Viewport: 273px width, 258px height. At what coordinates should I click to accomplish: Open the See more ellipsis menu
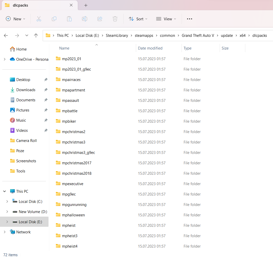tap(189, 19)
